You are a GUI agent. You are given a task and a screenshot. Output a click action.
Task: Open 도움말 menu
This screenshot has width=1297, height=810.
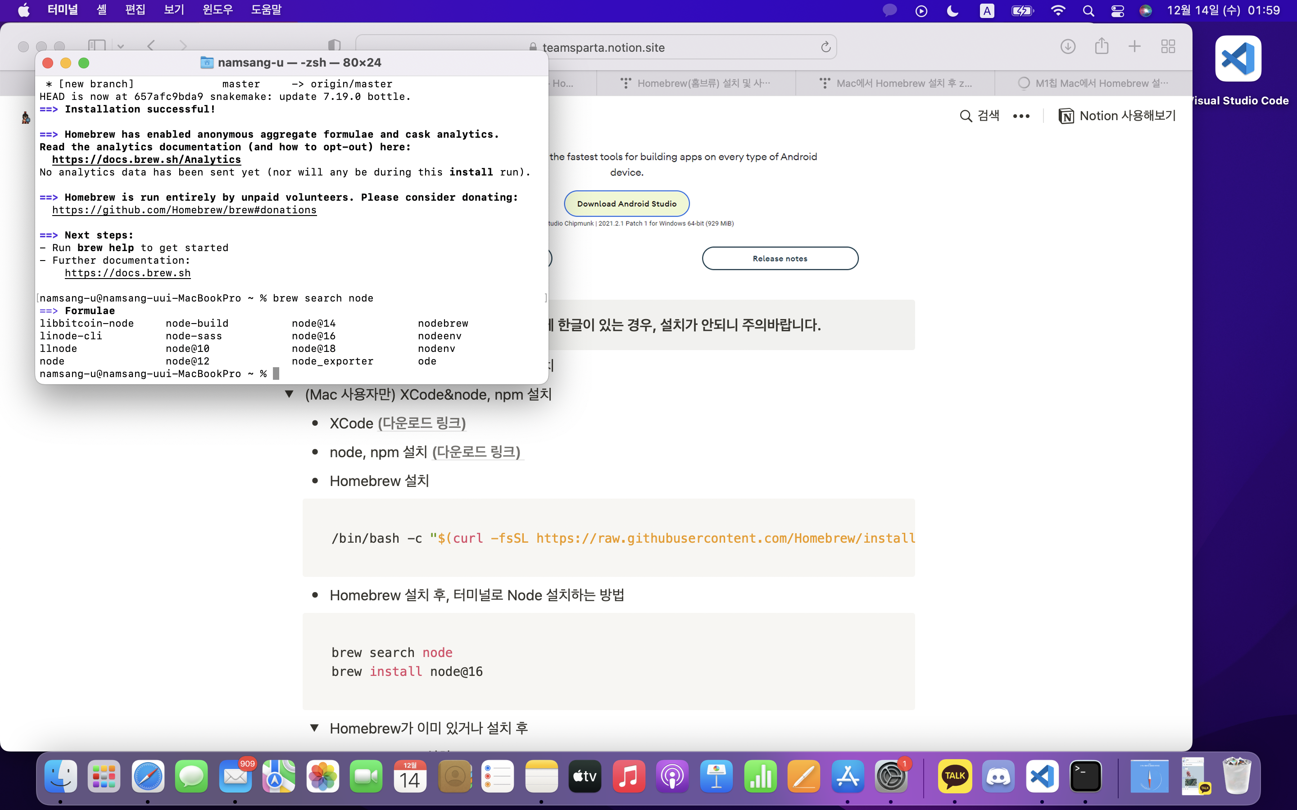266,10
